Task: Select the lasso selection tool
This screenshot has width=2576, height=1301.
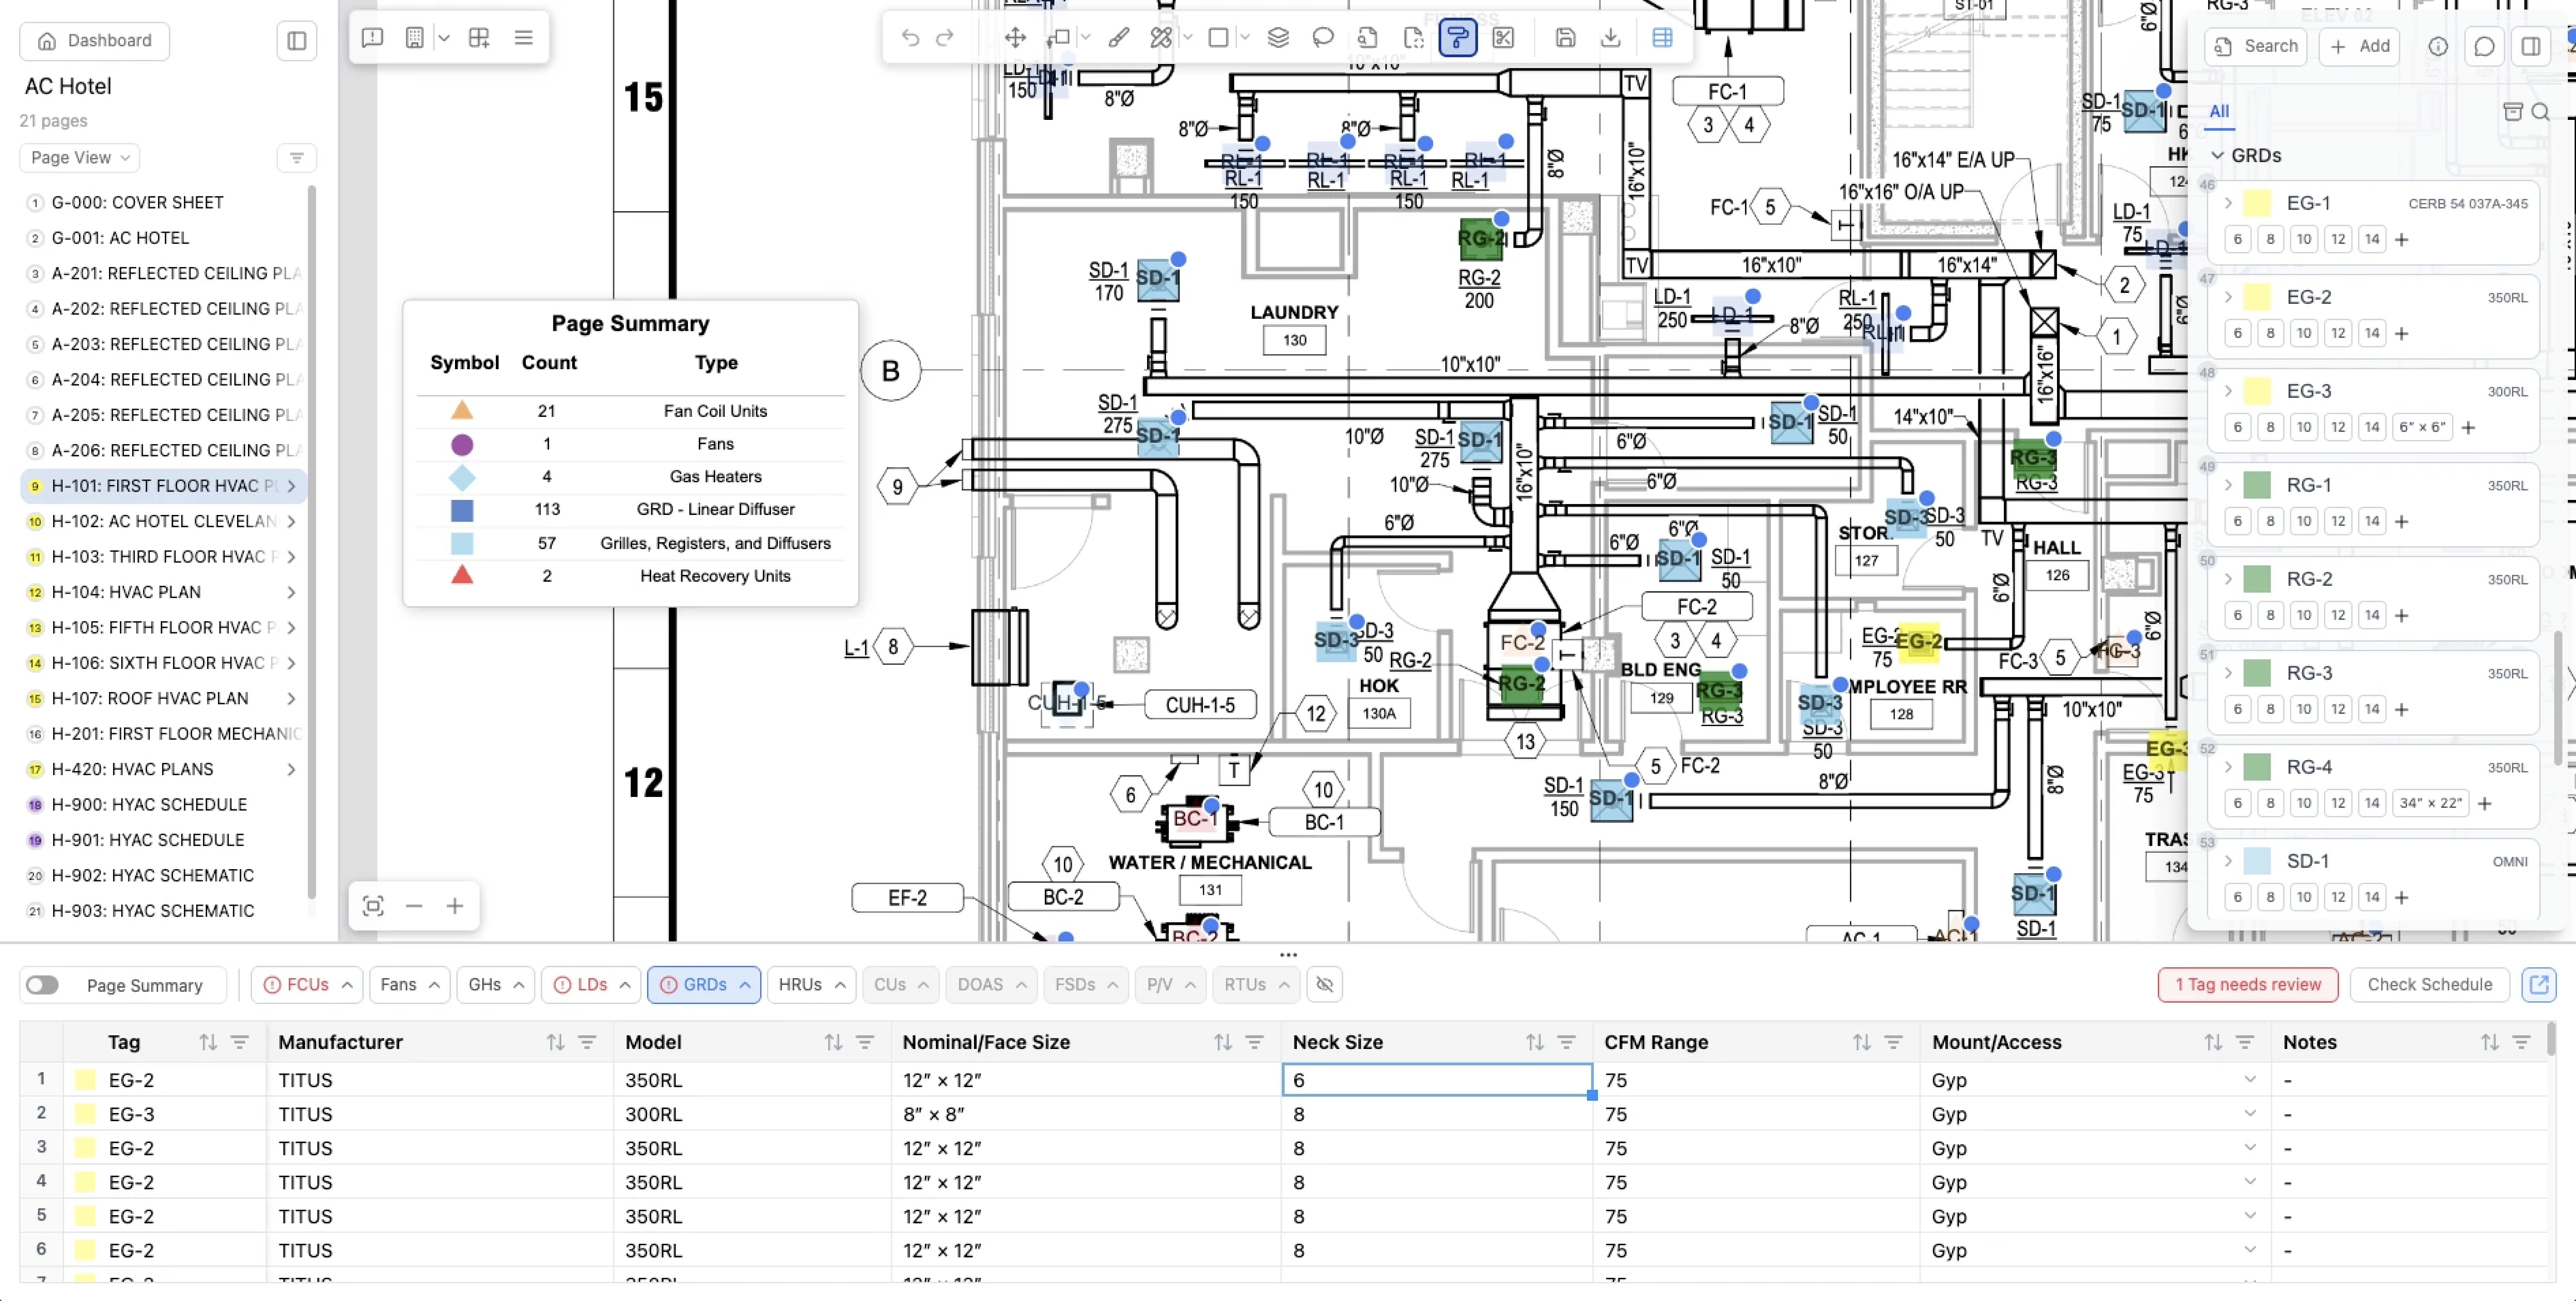Action: click(1323, 38)
